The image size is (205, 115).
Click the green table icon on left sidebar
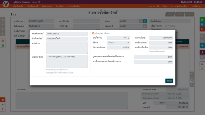3,45
